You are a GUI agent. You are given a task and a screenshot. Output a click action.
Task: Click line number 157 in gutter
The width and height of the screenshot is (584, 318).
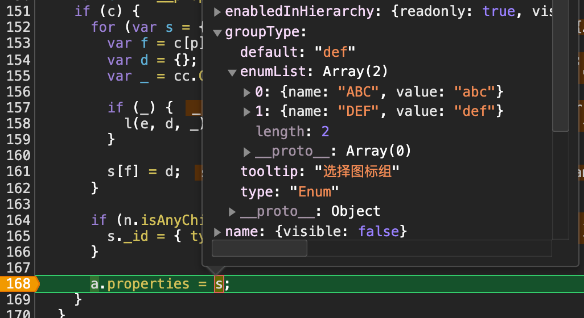(x=18, y=107)
